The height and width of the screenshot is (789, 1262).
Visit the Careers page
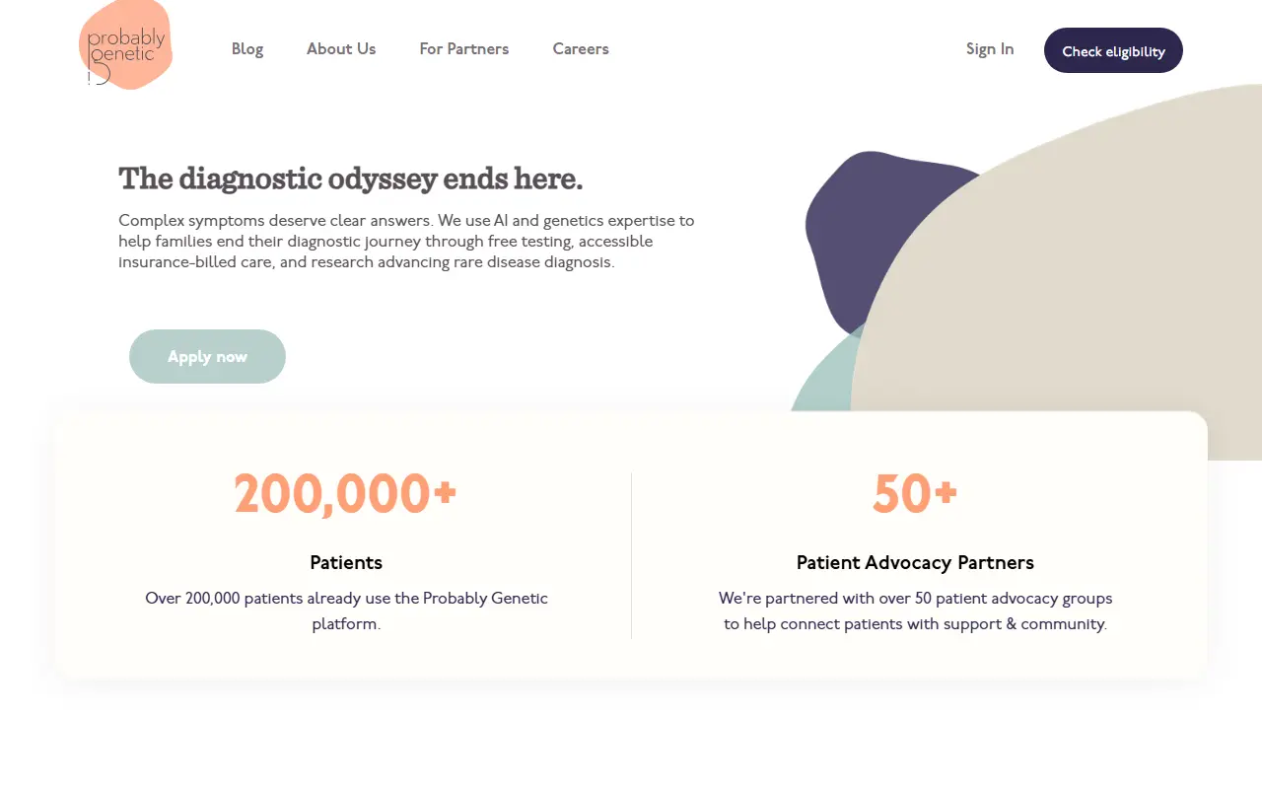(x=581, y=49)
